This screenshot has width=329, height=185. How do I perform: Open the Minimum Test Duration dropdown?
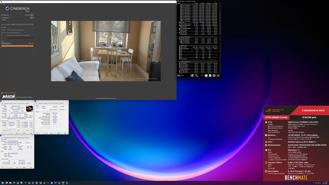pyautogui.click(x=22, y=24)
